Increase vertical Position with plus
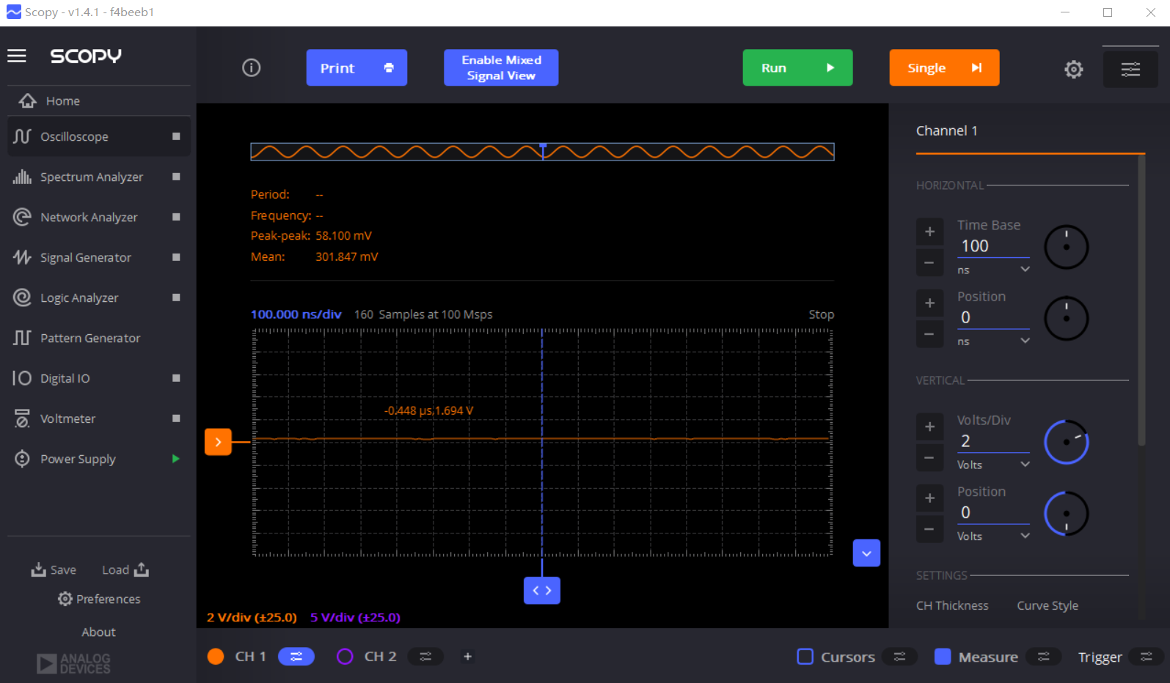1170x683 pixels. [x=929, y=498]
